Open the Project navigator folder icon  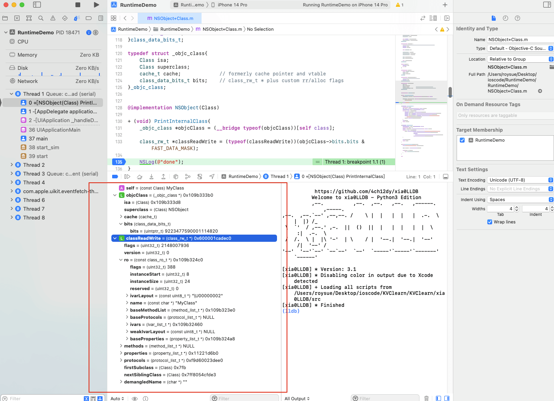point(5,18)
